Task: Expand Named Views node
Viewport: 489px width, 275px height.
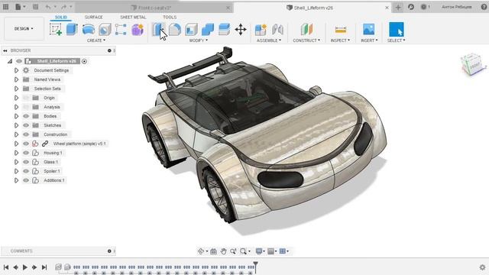Action: (x=16, y=79)
